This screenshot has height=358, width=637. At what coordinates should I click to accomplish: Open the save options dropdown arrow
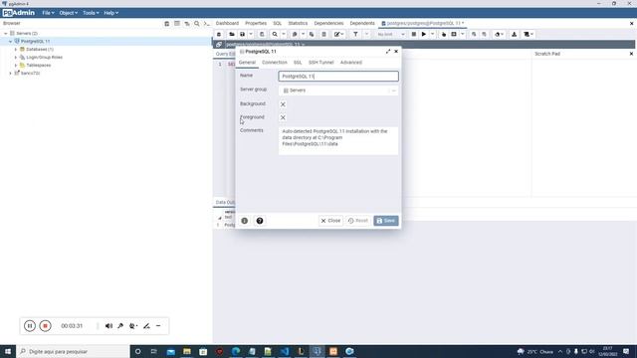pyautogui.click(x=251, y=35)
